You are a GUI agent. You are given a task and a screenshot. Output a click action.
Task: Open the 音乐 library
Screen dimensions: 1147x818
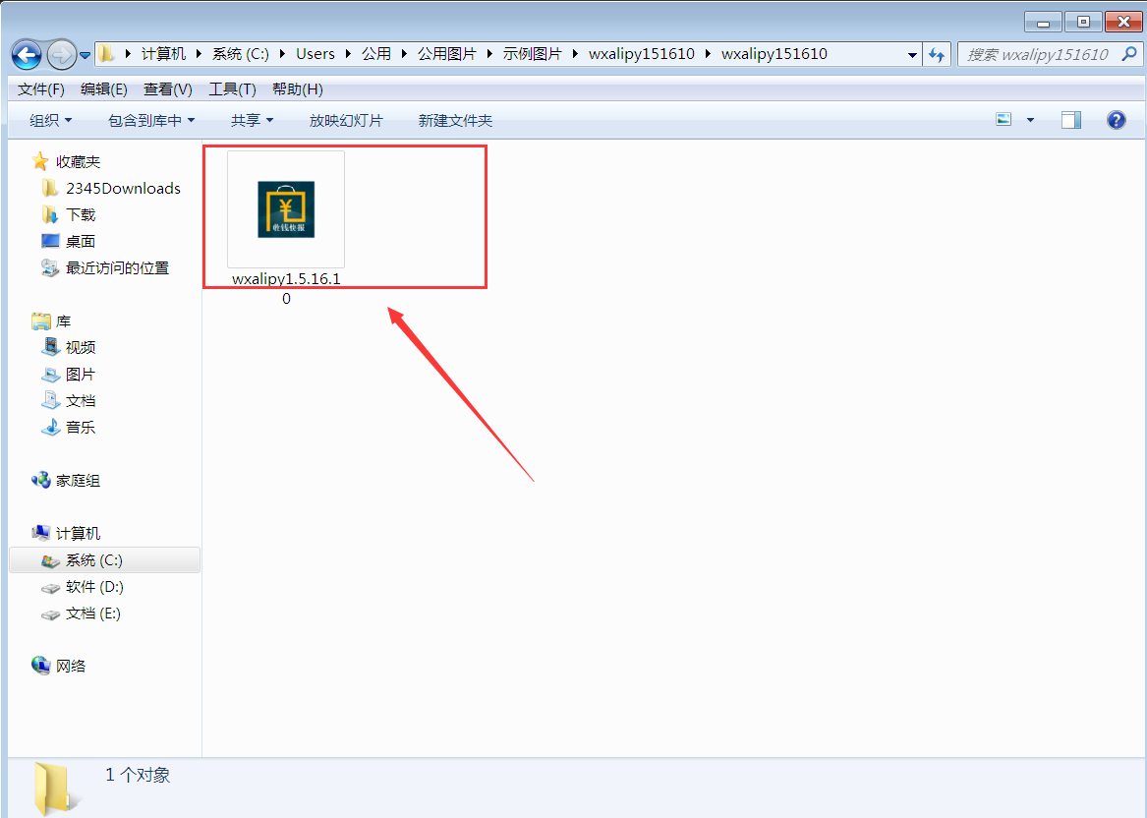coord(81,428)
